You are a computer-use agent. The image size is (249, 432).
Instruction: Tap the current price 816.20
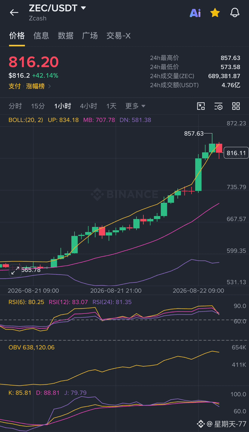tap(34, 62)
